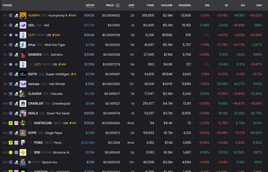Screen dimensions: 268x172
Task: Sort by TXNS column header
Action: (x=150, y=5)
